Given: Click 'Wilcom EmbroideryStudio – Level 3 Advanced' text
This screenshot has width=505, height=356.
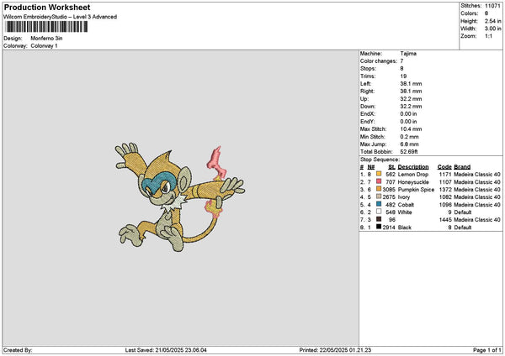Looking at the screenshot, I should coord(61,17).
